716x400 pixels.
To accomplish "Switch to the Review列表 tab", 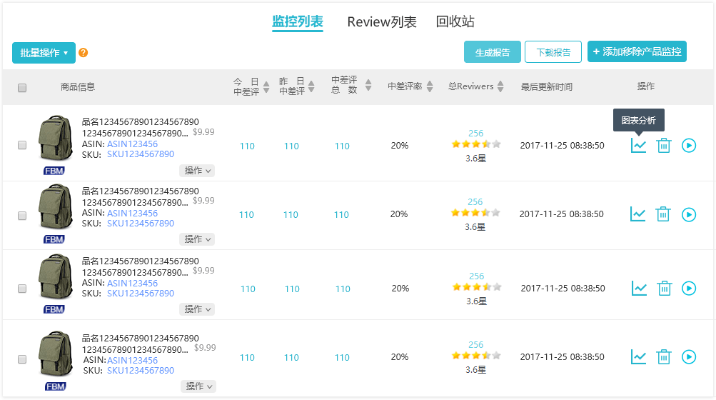I will (382, 22).
